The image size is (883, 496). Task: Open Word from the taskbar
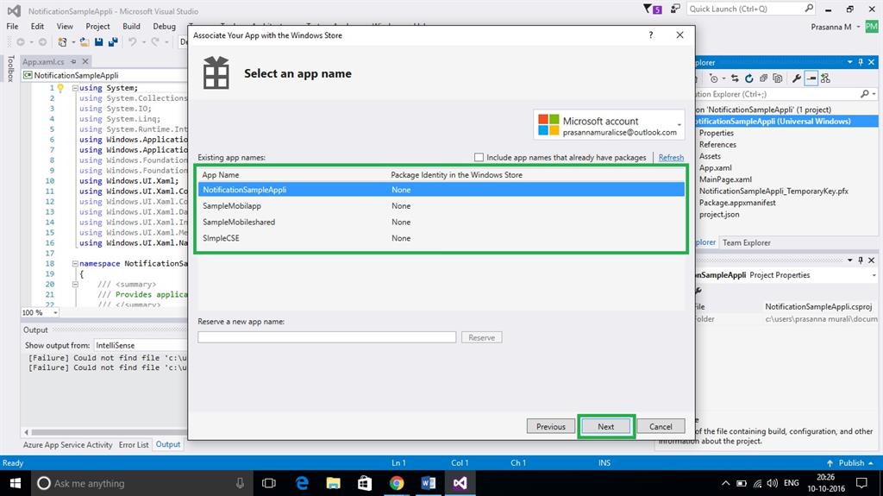[428, 483]
